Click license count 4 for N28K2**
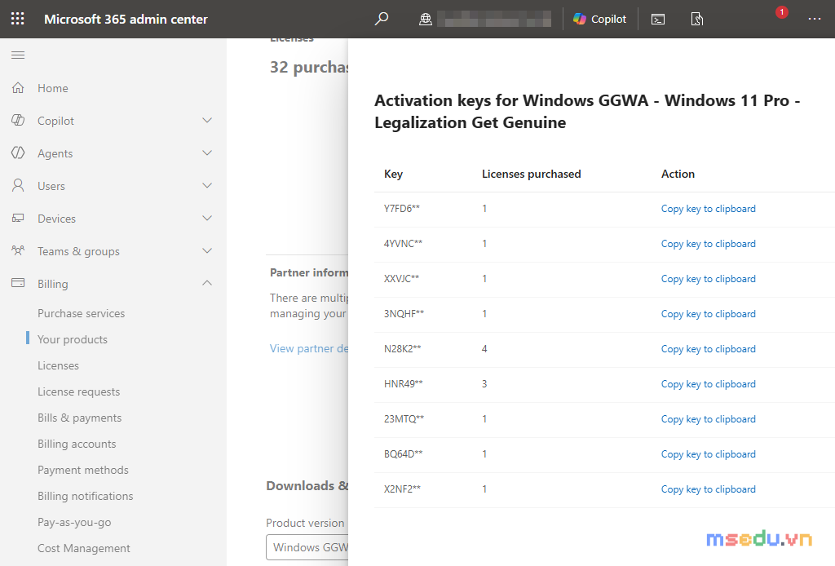This screenshot has height=566, width=835. (484, 349)
